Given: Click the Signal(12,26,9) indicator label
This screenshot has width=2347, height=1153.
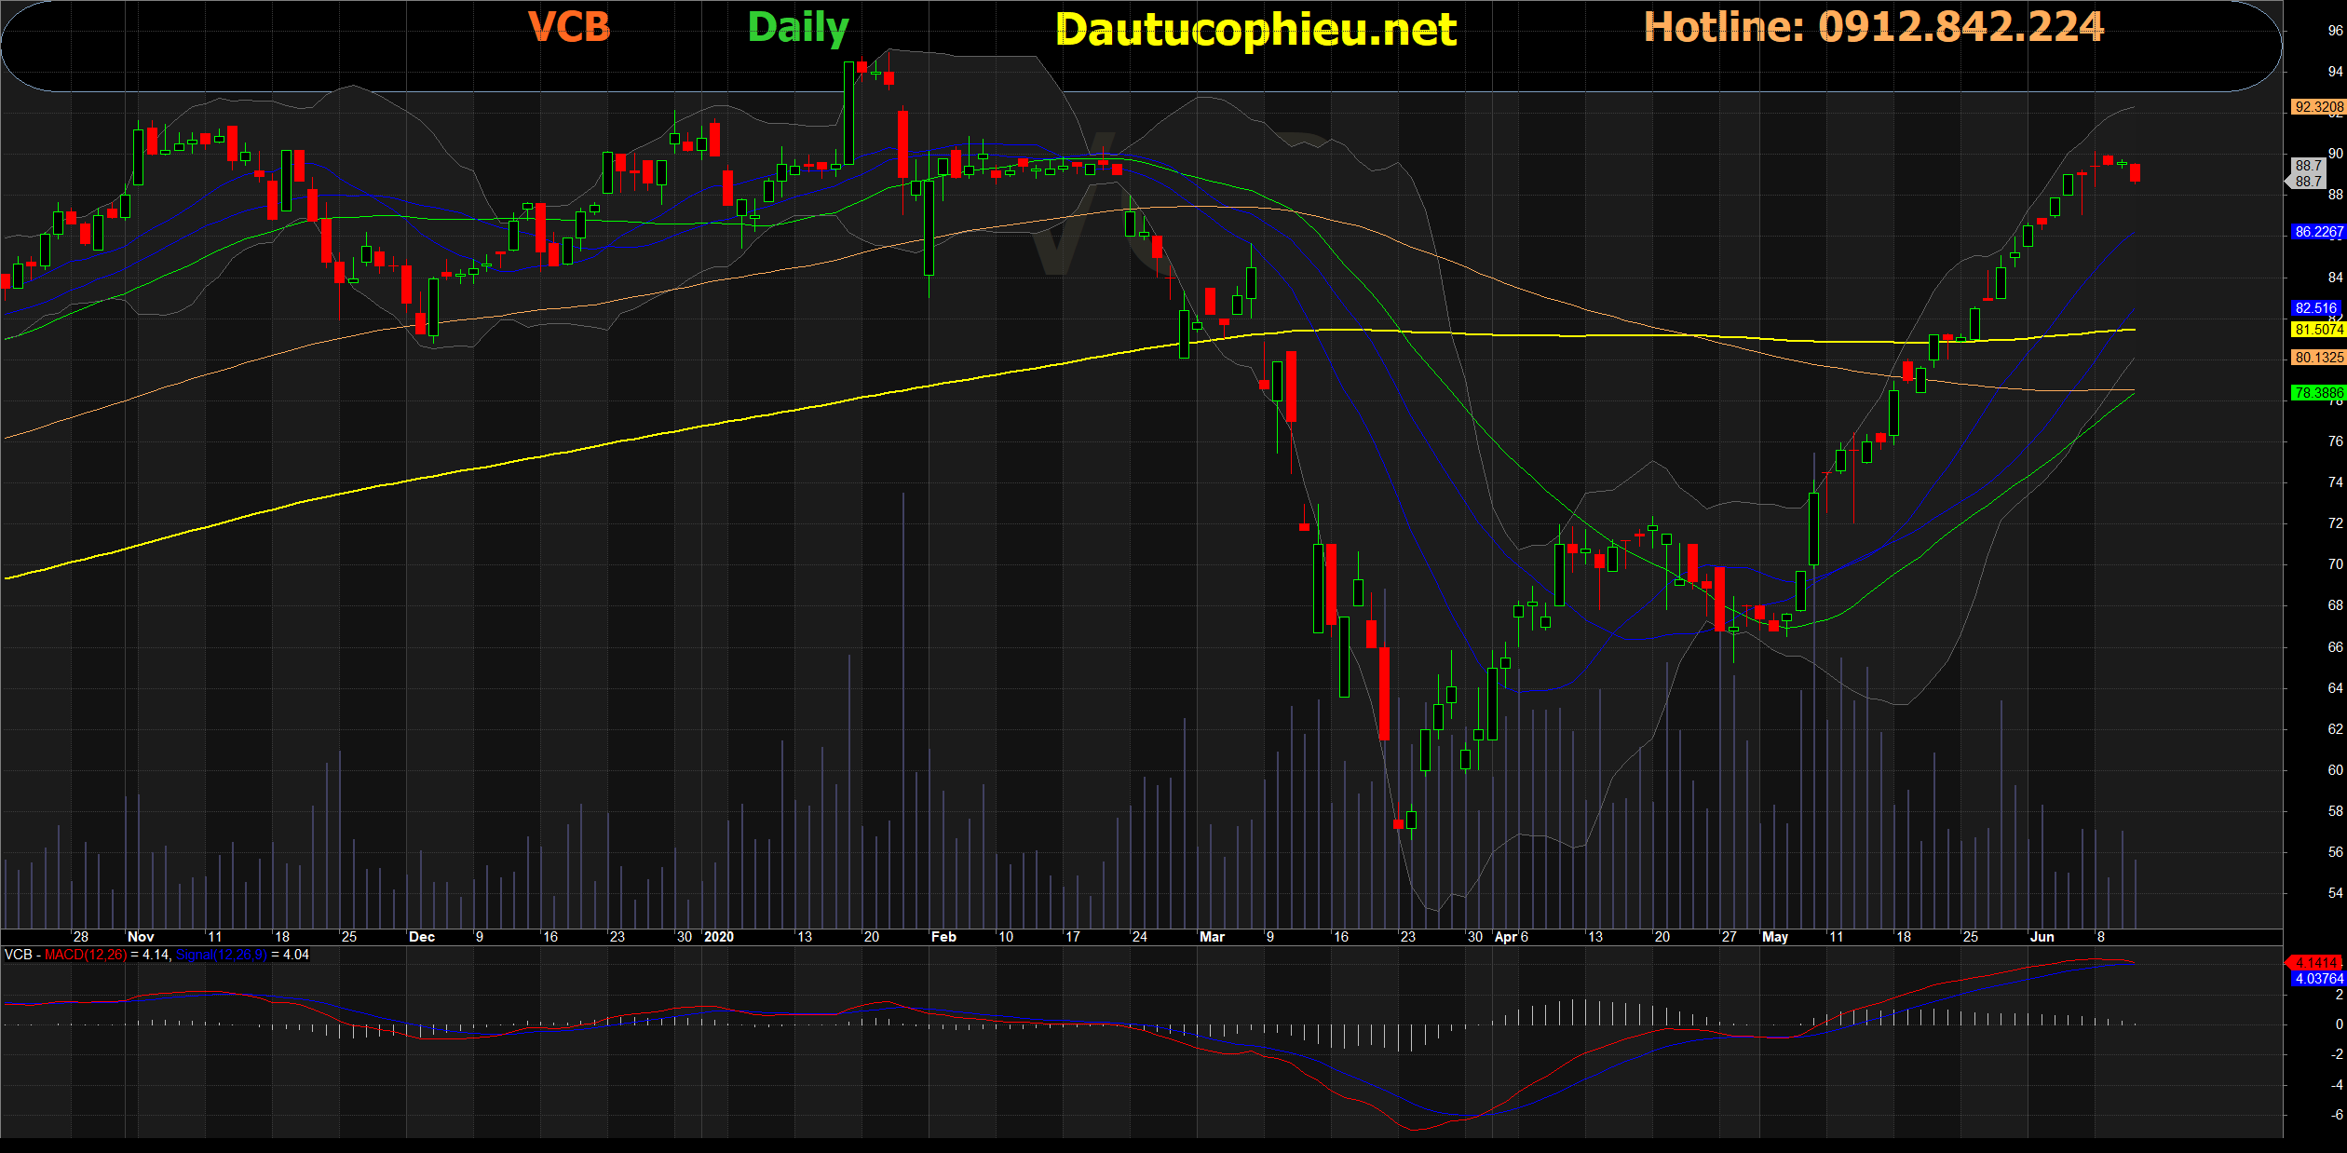Looking at the screenshot, I should 221,955.
